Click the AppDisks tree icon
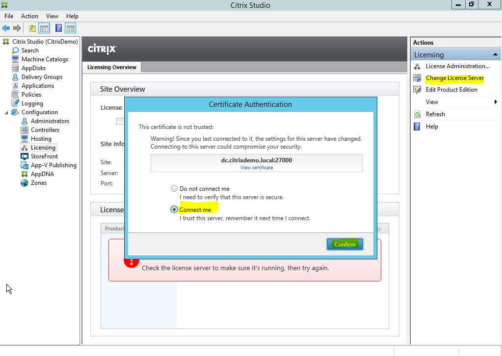Viewport: 502px width, 356px height. 15,68
